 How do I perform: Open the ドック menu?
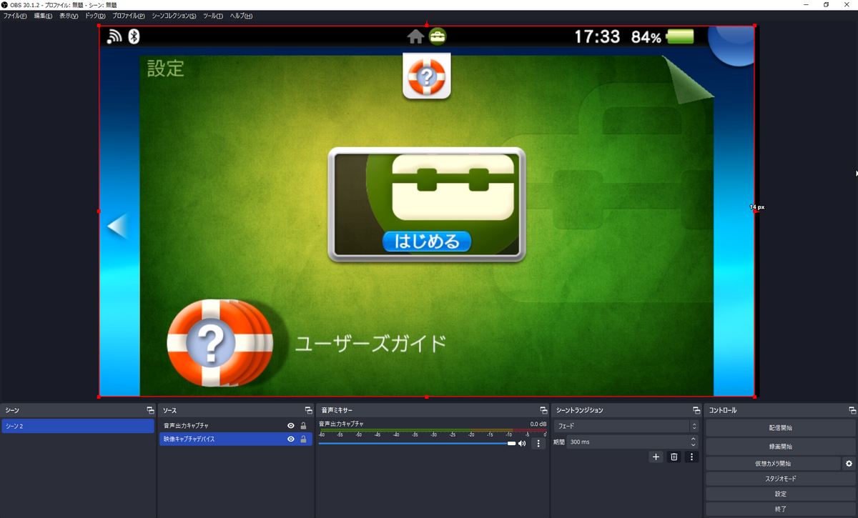click(95, 16)
